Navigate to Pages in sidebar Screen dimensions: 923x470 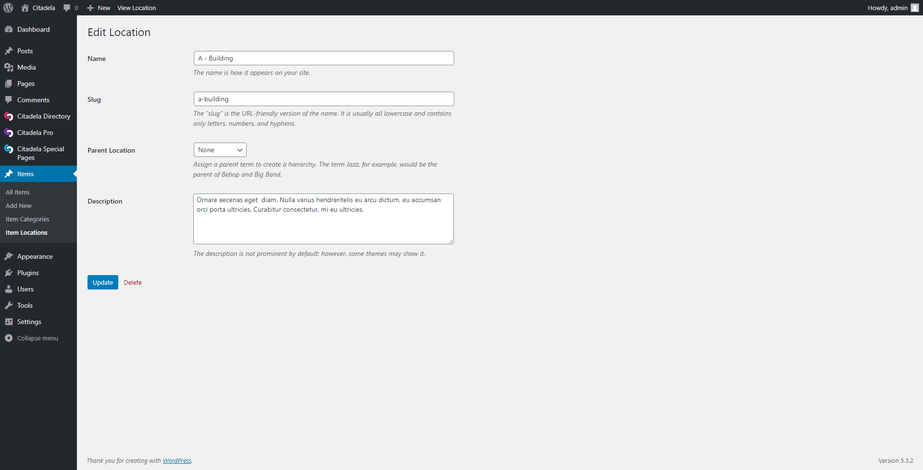point(26,84)
